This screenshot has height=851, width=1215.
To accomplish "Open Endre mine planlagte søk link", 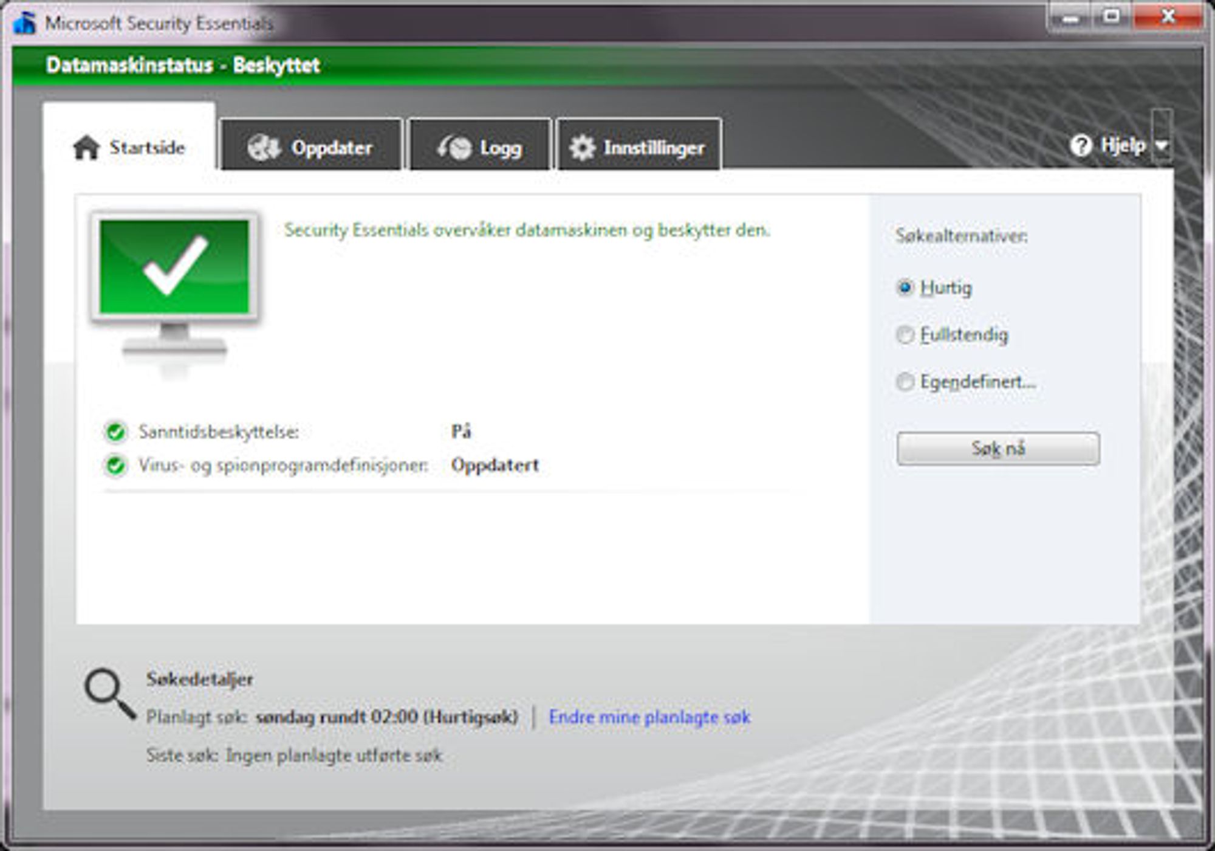I will (x=649, y=717).
